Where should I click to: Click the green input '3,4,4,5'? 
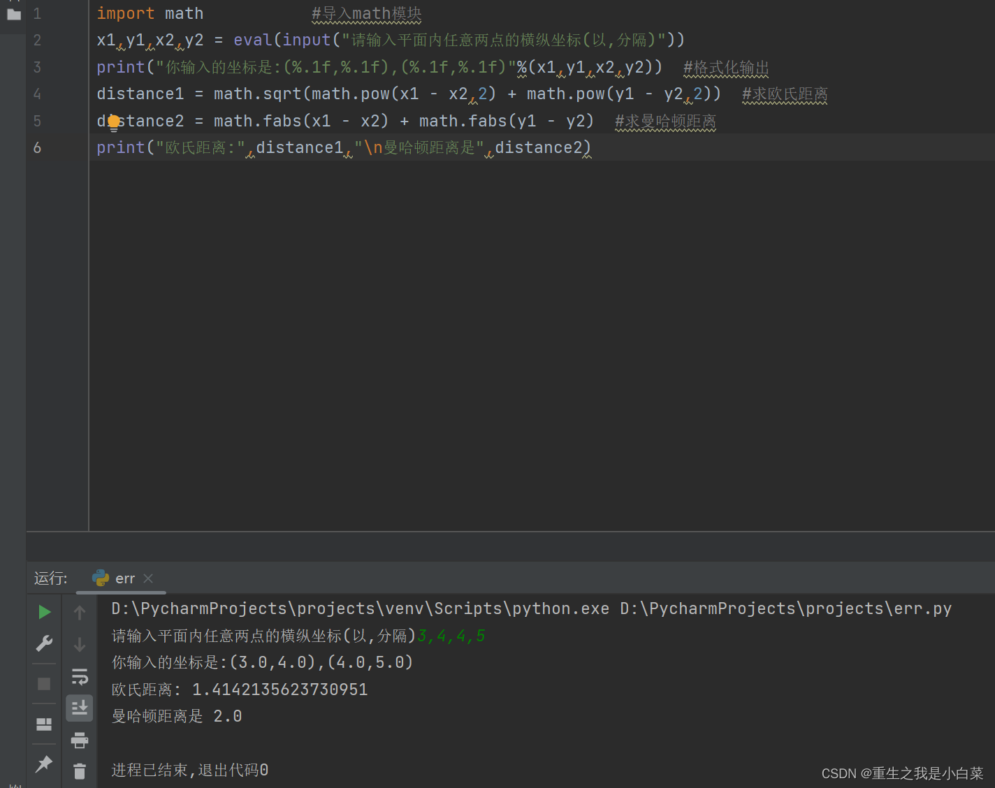(451, 636)
